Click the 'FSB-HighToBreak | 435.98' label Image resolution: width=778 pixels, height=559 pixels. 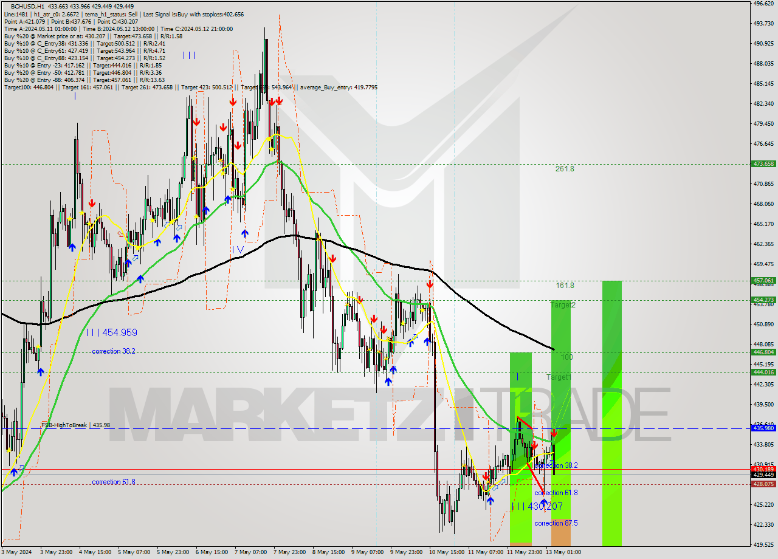[75, 425]
